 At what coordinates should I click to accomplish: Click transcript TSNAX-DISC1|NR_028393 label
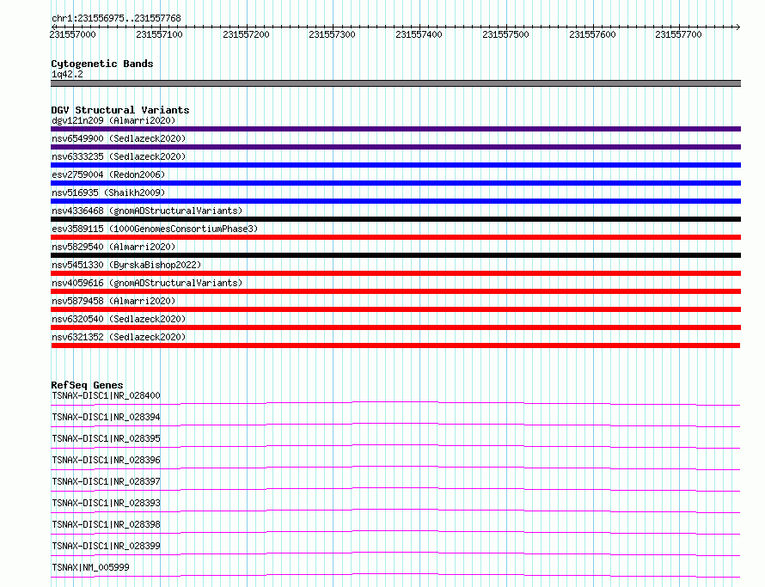pos(106,503)
